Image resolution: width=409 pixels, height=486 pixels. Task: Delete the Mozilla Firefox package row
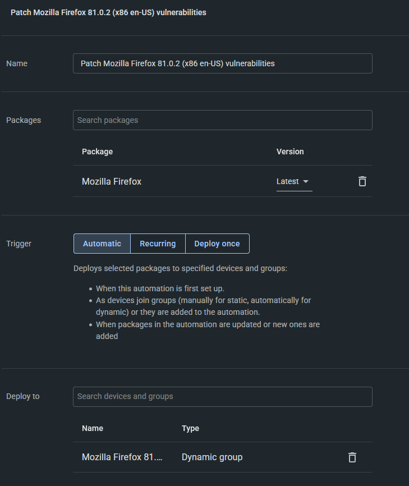[362, 181]
